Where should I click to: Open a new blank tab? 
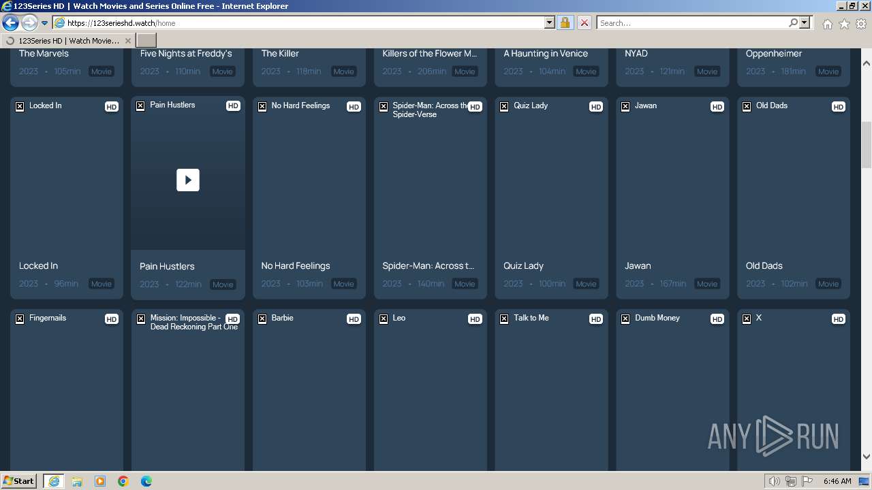pyautogui.click(x=146, y=41)
